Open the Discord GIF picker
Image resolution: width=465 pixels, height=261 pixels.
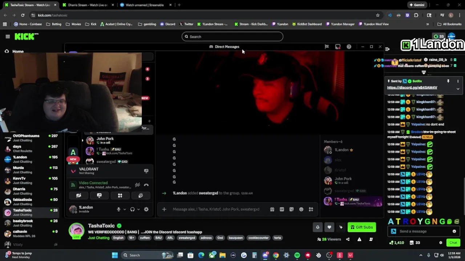point(282,209)
